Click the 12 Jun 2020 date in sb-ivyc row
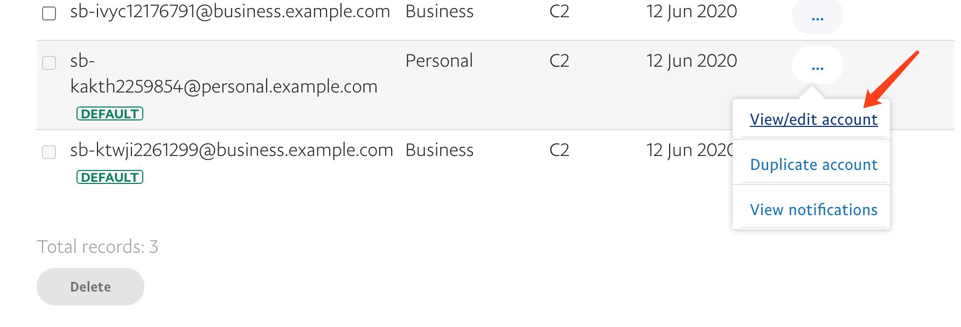This screenshot has height=327, width=961. click(692, 12)
